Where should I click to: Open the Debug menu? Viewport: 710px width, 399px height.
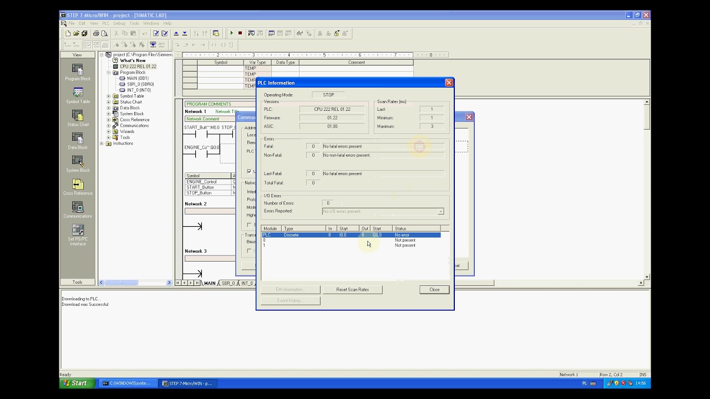(119, 23)
